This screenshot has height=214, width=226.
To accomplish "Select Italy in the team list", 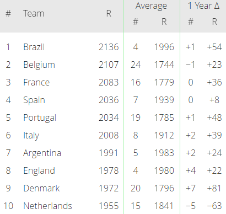I will tap(31, 136).
